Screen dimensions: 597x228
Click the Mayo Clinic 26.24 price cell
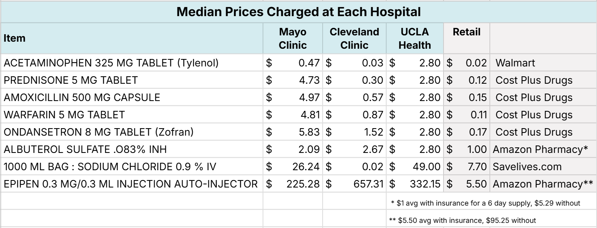(x=308, y=167)
